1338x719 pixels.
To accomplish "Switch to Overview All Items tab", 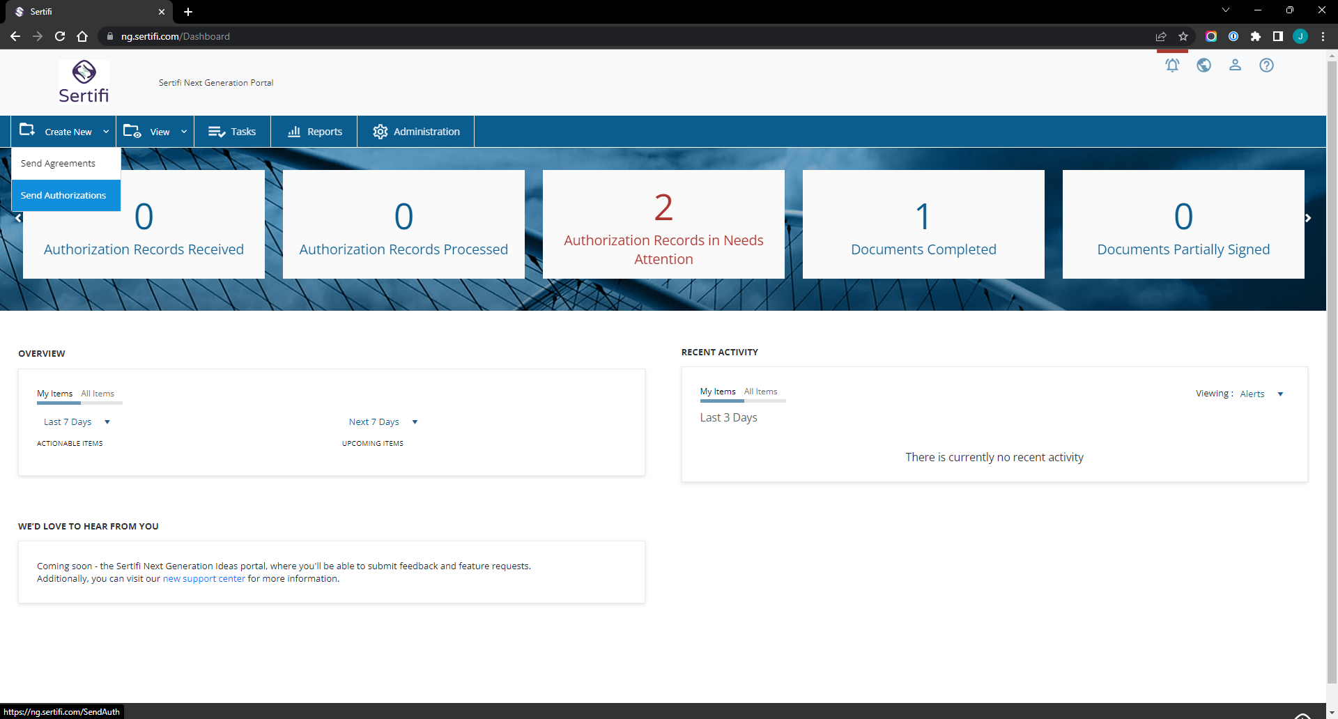I will tap(98, 394).
